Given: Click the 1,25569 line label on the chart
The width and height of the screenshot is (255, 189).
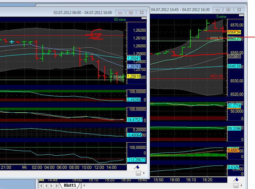Looking at the screenshot, I should coord(117,77).
